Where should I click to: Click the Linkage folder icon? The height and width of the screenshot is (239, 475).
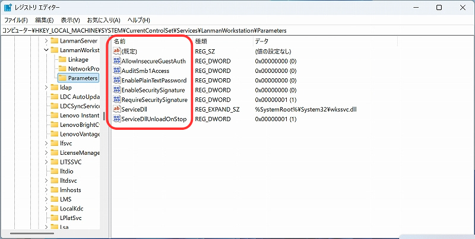coord(62,59)
